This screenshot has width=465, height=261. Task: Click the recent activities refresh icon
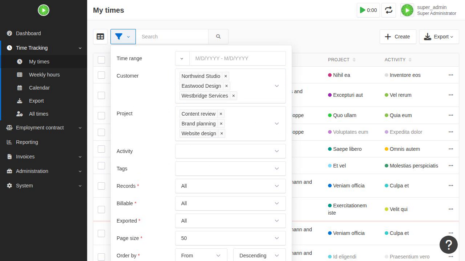pos(389,10)
